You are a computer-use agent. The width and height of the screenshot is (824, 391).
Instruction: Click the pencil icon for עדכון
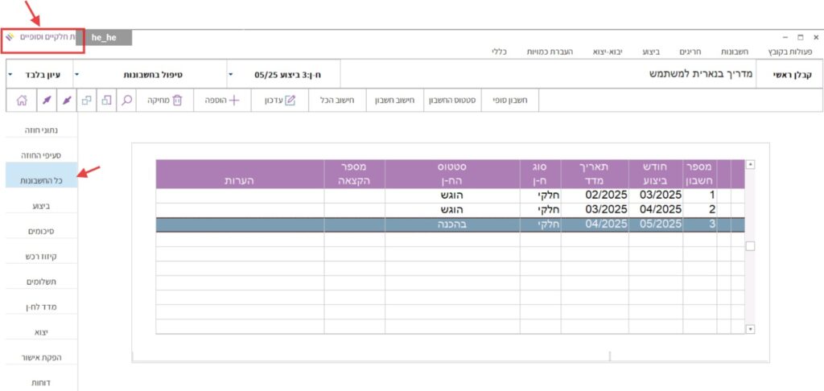tap(291, 101)
